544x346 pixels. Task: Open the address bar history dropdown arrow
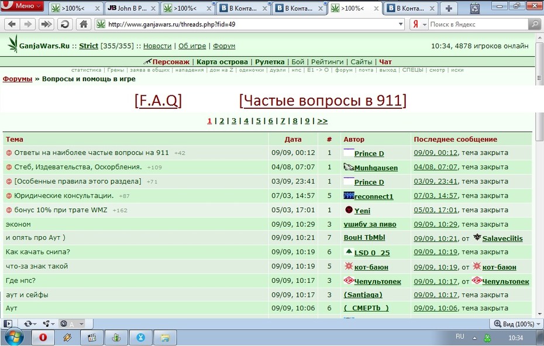(401, 25)
